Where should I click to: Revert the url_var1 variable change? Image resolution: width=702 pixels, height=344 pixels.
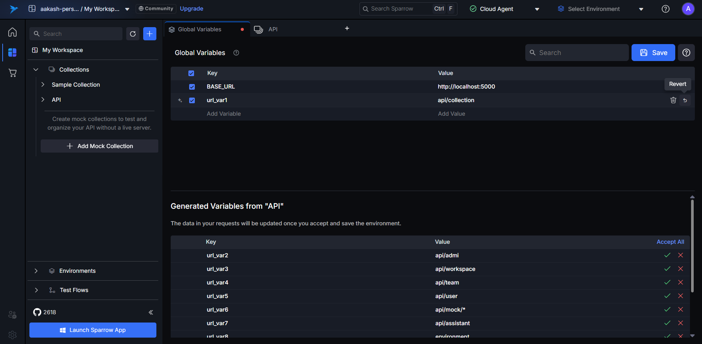click(685, 100)
